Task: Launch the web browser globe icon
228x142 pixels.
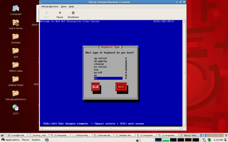Action: tap(47, 140)
